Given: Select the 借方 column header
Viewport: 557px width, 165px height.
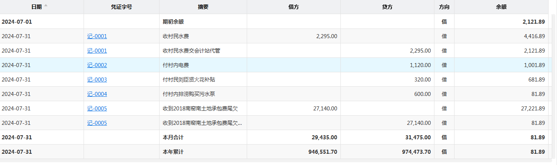Looking at the screenshot, I should [x=294, y=7].
